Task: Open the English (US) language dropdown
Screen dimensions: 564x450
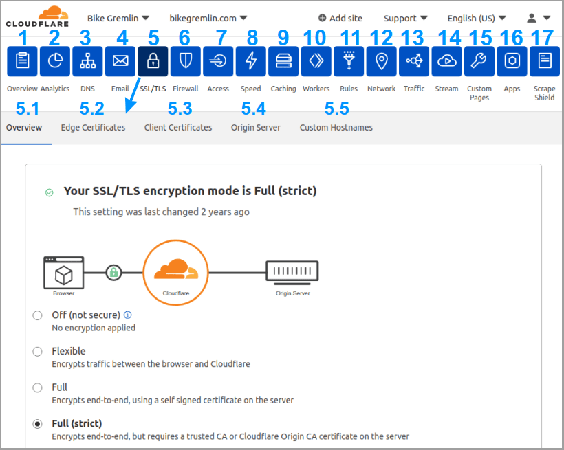Action: click(x=477, y=18)
